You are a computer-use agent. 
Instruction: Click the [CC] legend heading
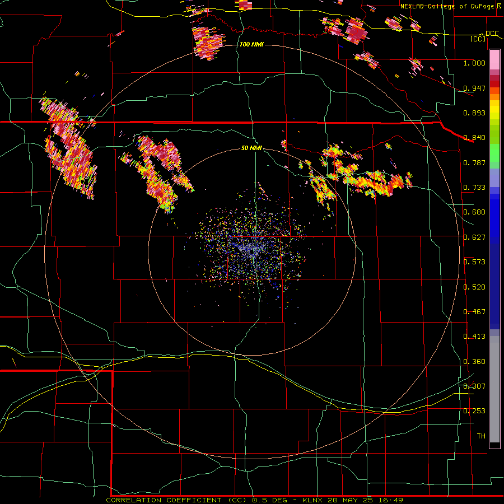tap(478, 39)
